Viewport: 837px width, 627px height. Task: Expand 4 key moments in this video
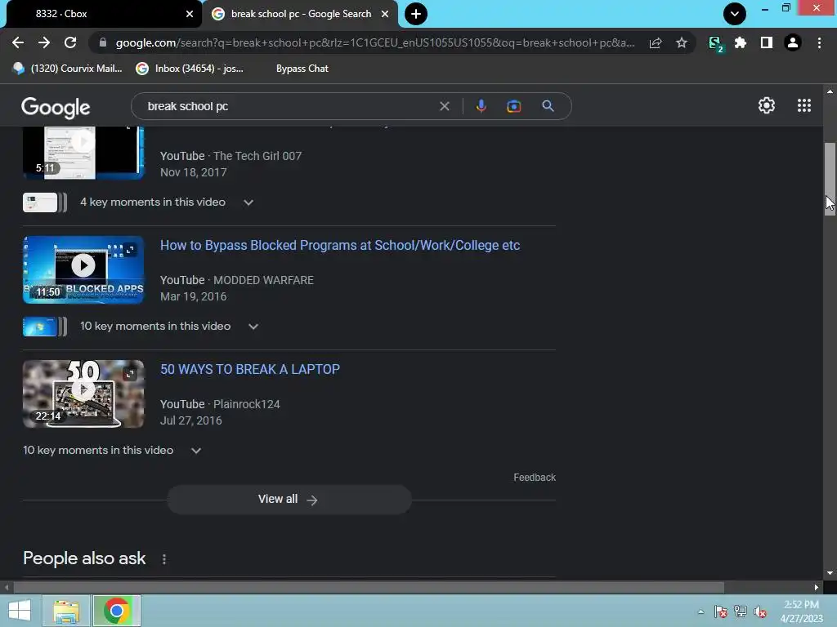[x=167, y=202]
